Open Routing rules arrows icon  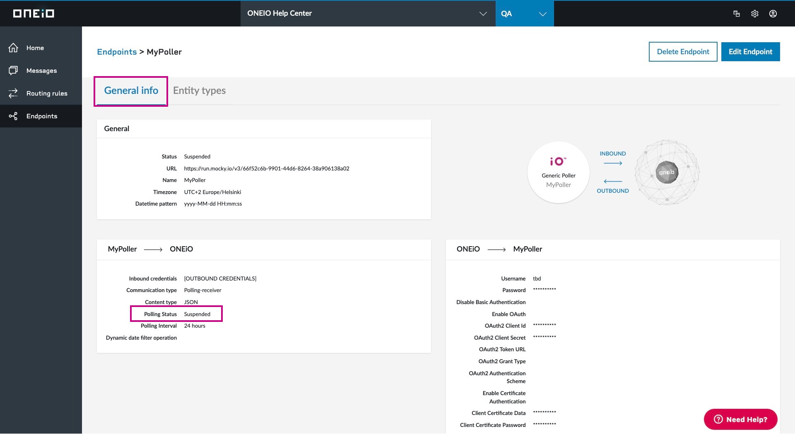coord(13,93)
